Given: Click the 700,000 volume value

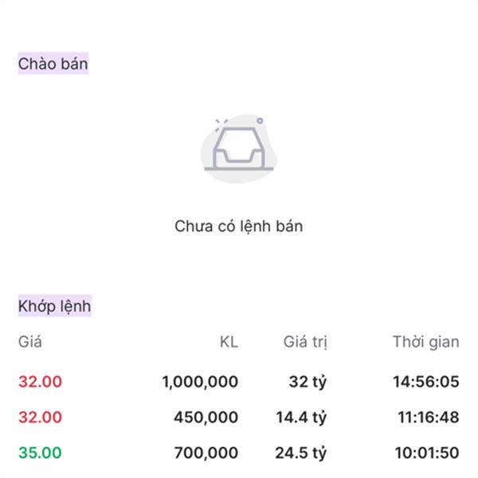Looking at the screenshot, I should click(206, 453).
